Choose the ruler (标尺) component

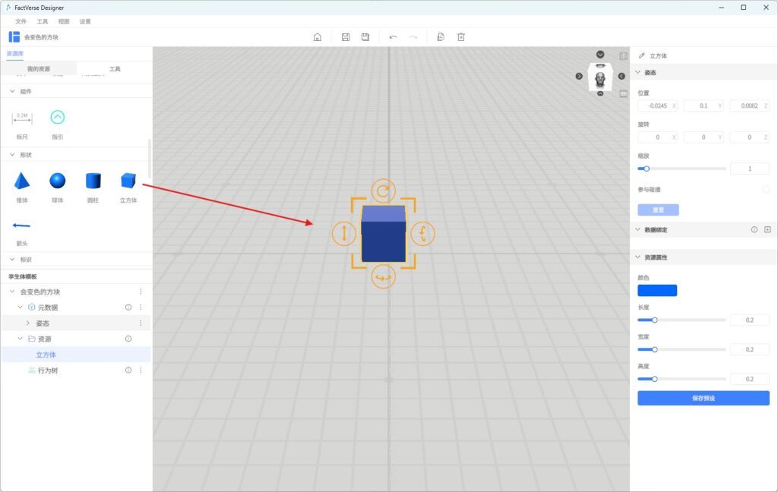pyautogui.click(x=22, y=118)
